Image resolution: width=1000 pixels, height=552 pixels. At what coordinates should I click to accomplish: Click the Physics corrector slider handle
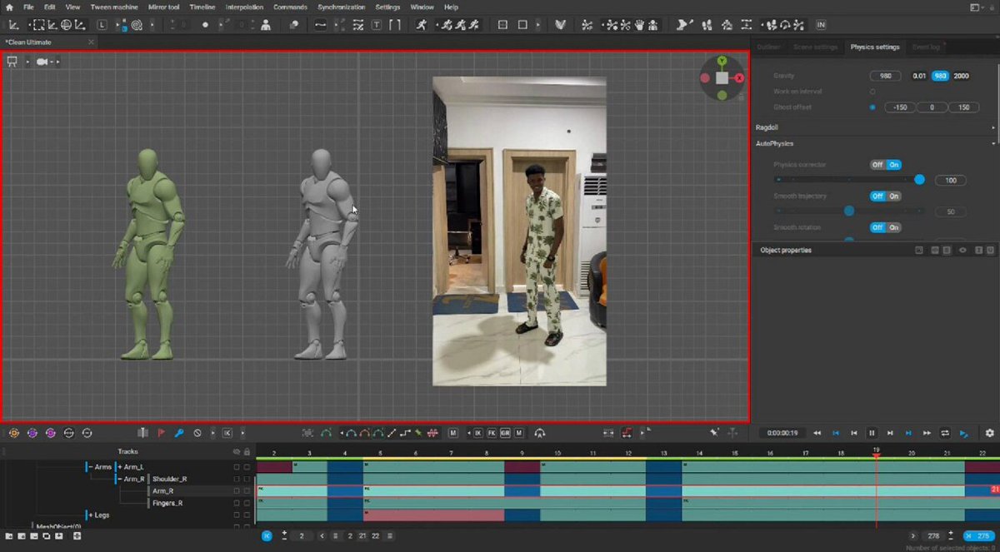point(920,180)
